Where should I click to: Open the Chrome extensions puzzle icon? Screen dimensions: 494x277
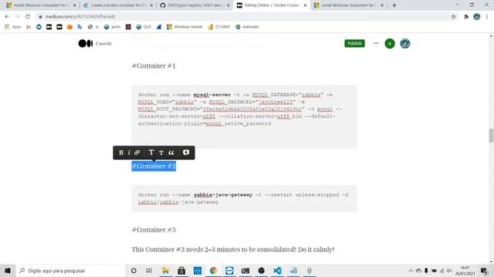466,17
